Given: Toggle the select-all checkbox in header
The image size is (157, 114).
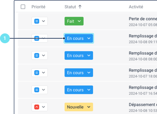Looking at the screenshot, I should coord(23,7).
